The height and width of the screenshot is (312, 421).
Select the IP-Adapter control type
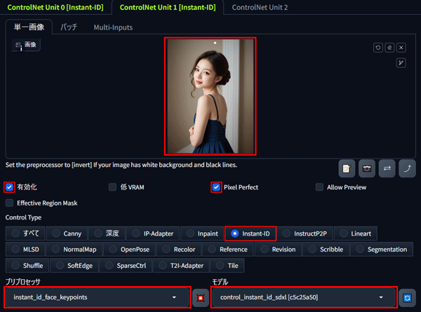click(153, 233)
